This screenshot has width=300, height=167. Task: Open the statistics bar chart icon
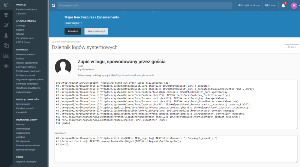(x=6, y=55)
